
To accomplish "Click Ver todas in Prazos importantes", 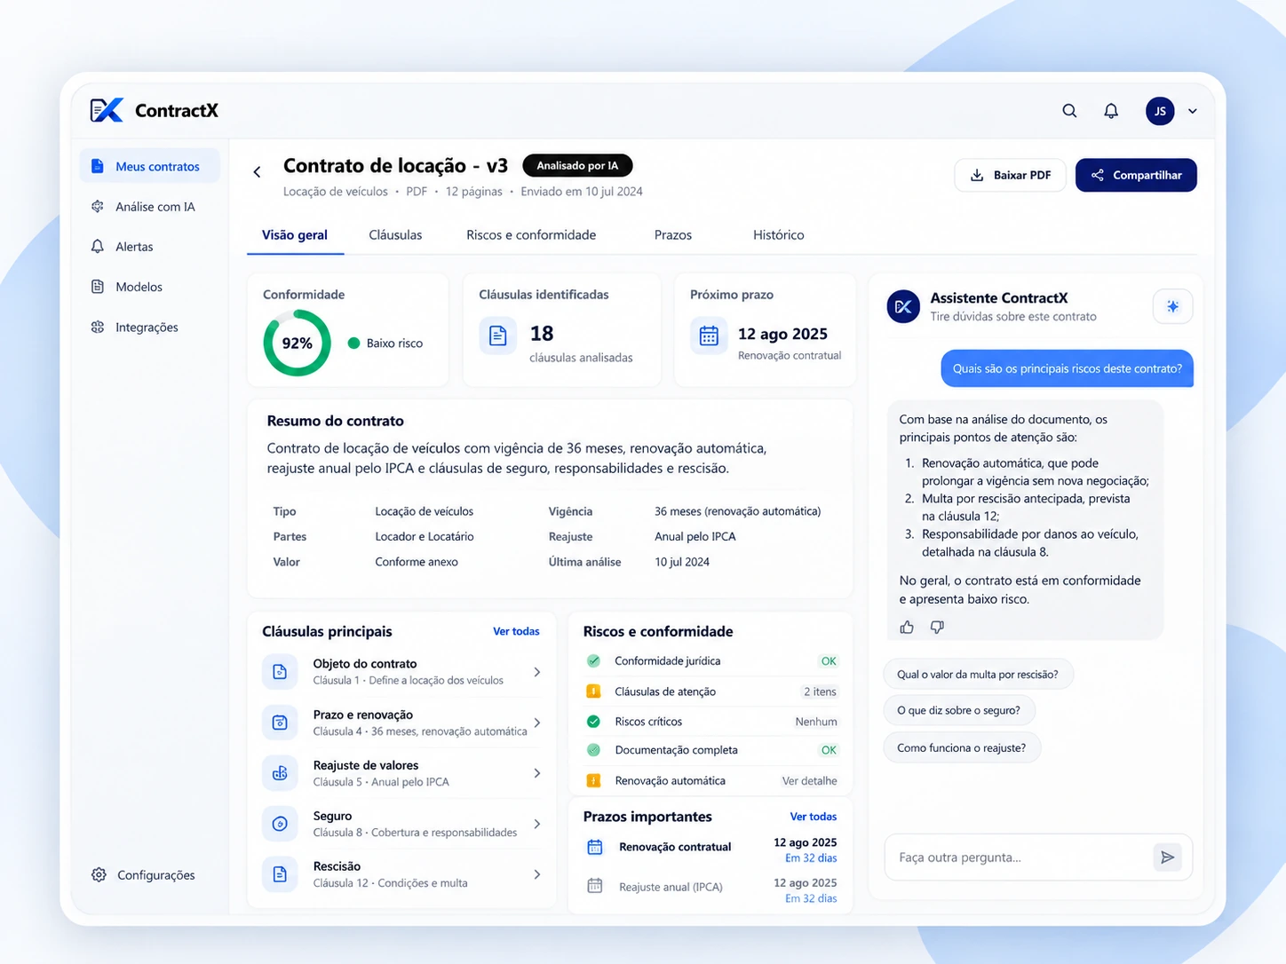I will [814, 817].
